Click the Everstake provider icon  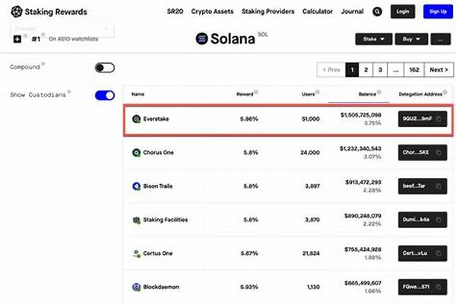[136, 119]
